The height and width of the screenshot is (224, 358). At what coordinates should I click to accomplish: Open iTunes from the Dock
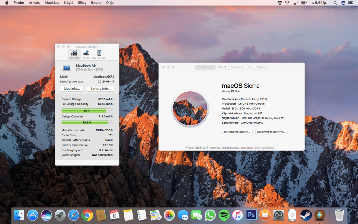(x=237, y=215)
